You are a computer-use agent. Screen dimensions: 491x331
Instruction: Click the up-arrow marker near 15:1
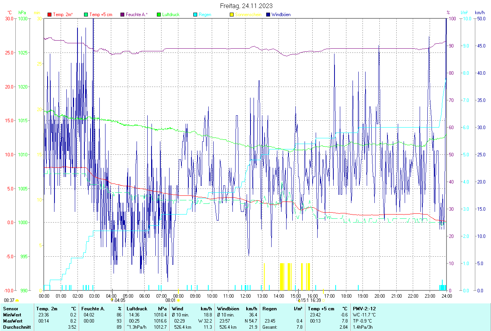299,300
